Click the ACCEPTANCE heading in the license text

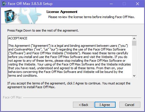coord(18,38)
